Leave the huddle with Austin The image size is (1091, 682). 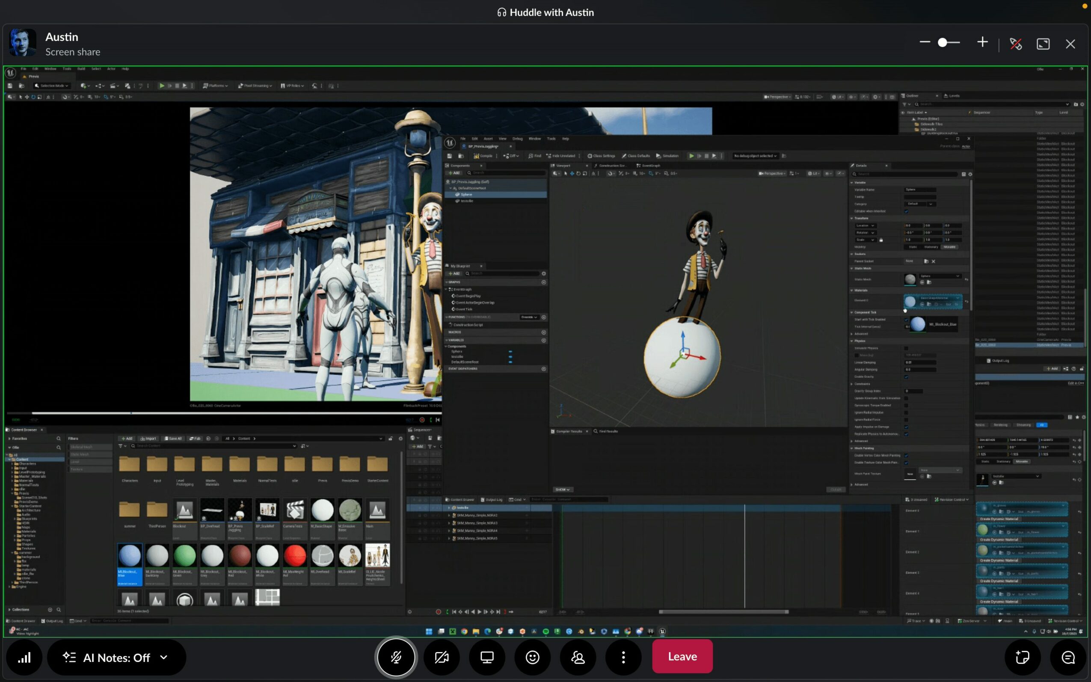click(x=682, y=656)
